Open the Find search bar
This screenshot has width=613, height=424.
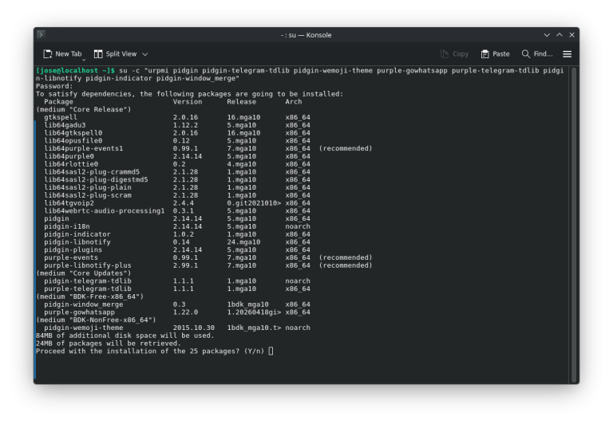click(537, 54)
